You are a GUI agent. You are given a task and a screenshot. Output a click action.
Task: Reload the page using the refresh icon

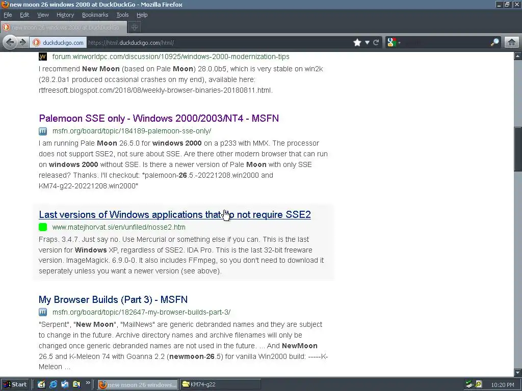376,43
